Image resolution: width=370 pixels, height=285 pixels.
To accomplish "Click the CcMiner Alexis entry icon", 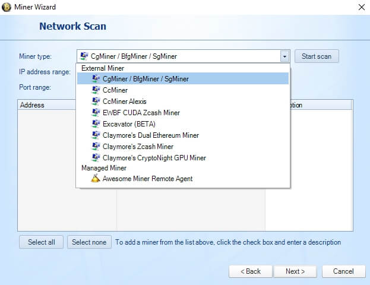I will [x=96, y=101].
